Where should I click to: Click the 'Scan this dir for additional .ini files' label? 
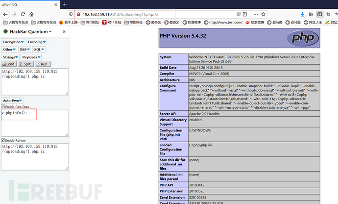coord(172,164)
